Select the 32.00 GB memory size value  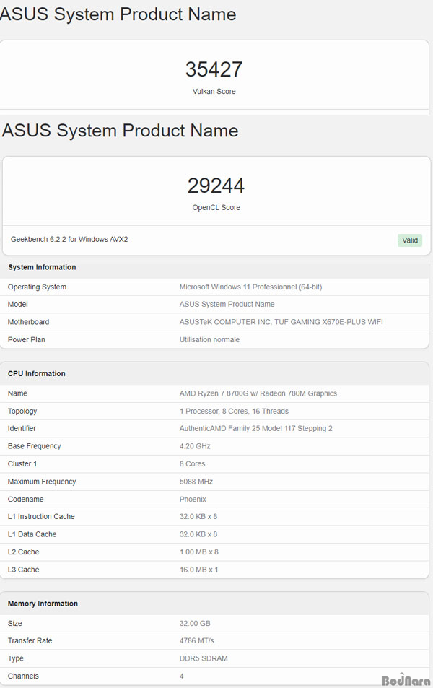[x=195, y=624]
